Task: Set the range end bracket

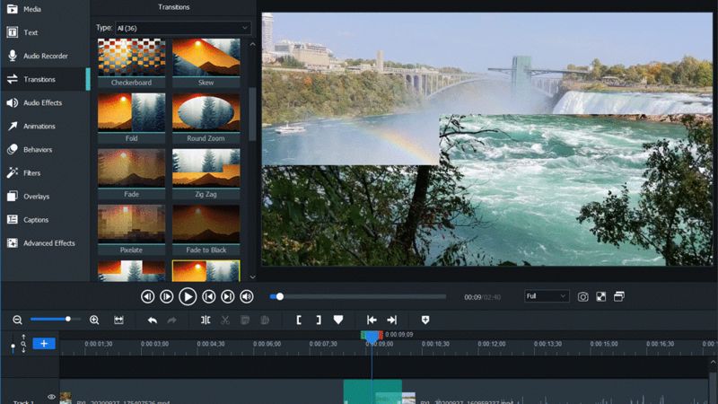Action: click(x=319, y=320)
